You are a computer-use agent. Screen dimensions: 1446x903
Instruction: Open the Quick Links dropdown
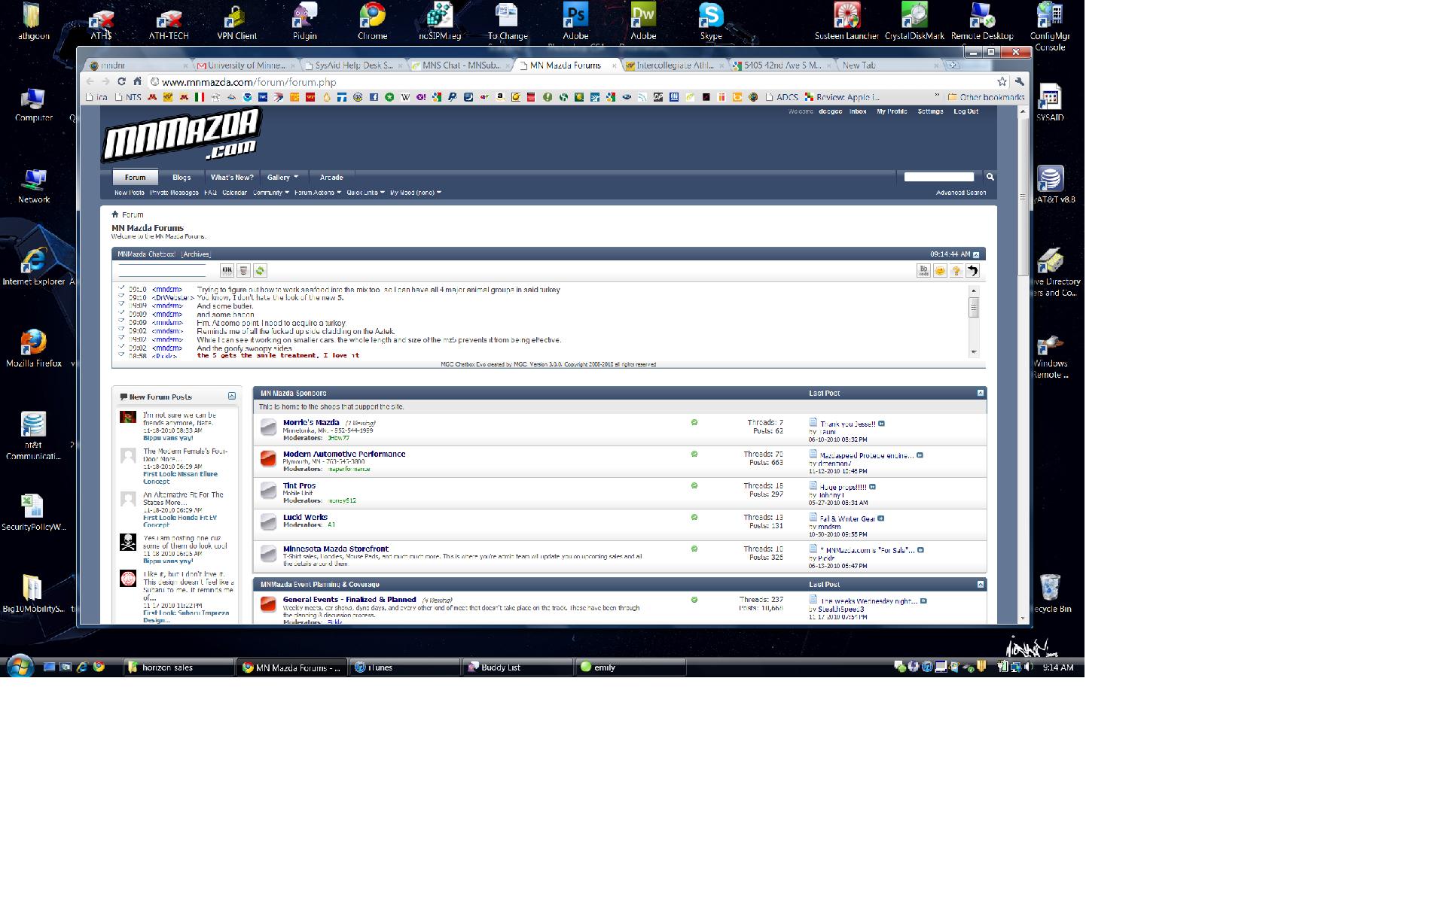(365, 193)
